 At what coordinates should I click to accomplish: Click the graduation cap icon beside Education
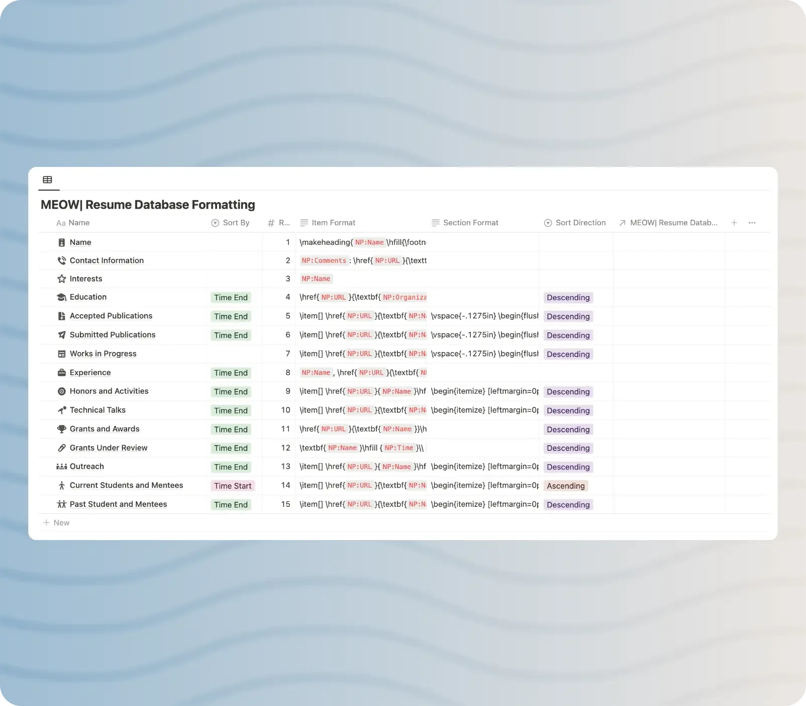(61, 297)
